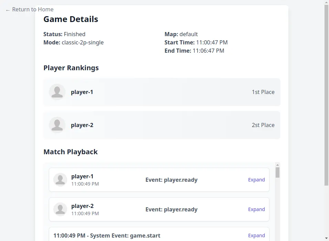Click player-2 avatar icon in Player Rankings
This screenshot has height=241, width=329.
coord(57,125)
